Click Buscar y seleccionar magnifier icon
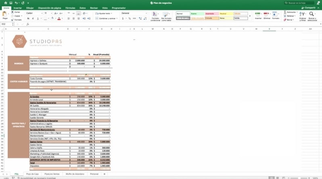The width and height of the screenshot is (322, 179). (x=312, y=15)
